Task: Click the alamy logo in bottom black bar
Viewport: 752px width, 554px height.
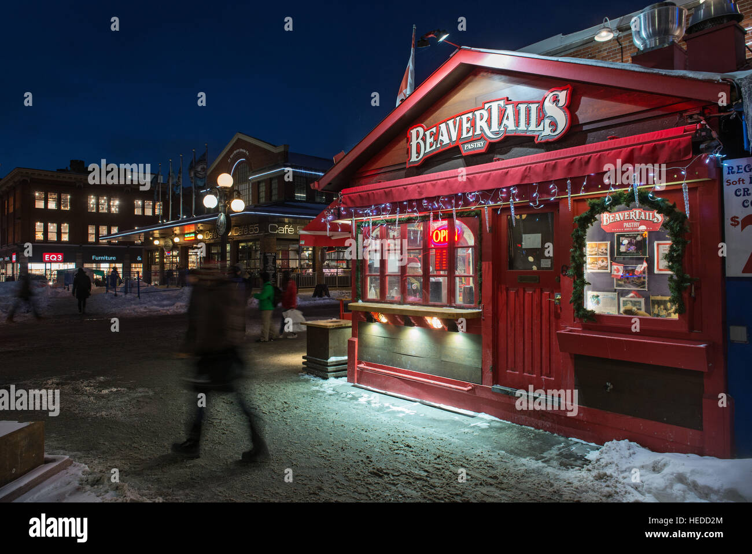Action: point(58,527)
